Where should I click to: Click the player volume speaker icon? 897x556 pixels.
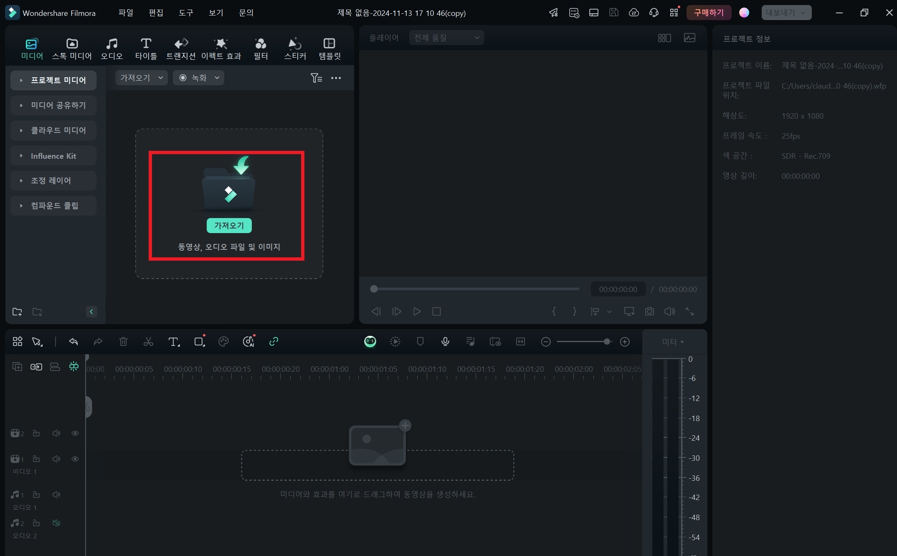tap(669, 312)
